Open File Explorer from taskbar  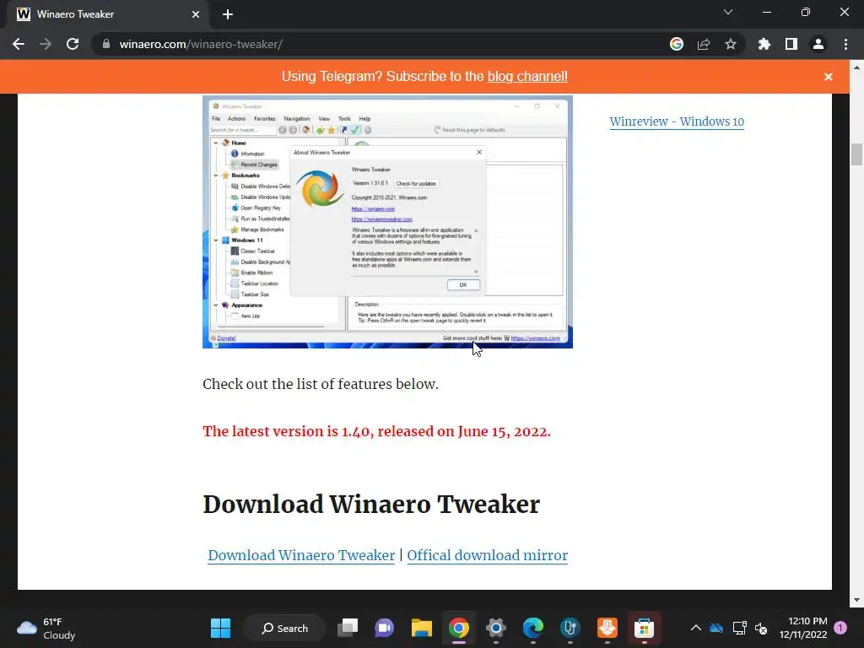[422, 628]
